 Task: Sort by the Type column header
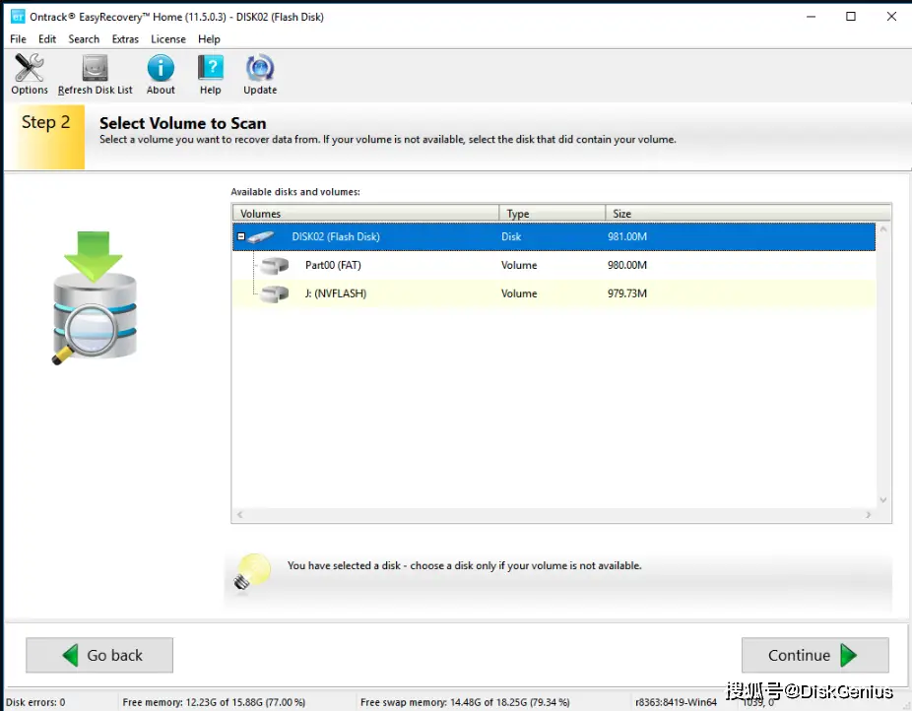[552, 214]
